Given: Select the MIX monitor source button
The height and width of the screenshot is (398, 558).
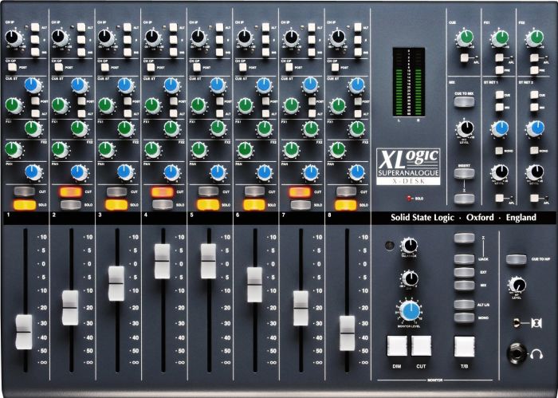Looking at the screenshot, I should (x=464, y=286).
